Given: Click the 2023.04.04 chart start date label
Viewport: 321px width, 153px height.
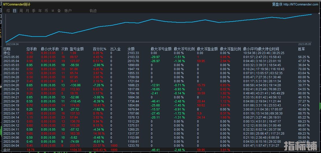Looking at the screenshot, I should (x=12, y=44).
